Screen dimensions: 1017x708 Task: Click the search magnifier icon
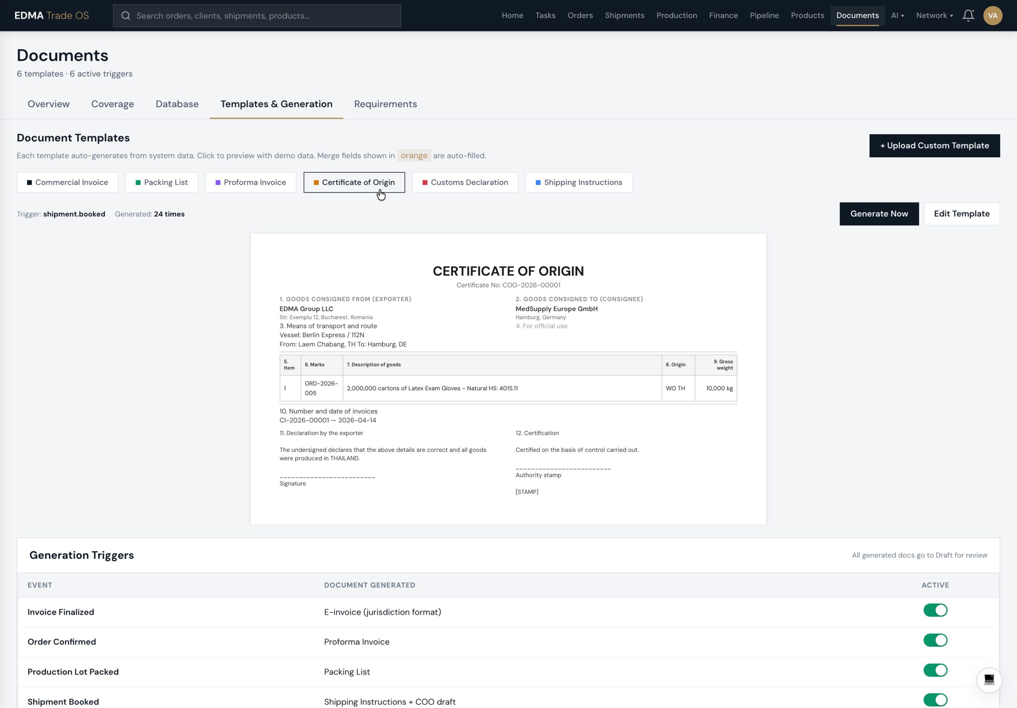[x=126, y=16]
